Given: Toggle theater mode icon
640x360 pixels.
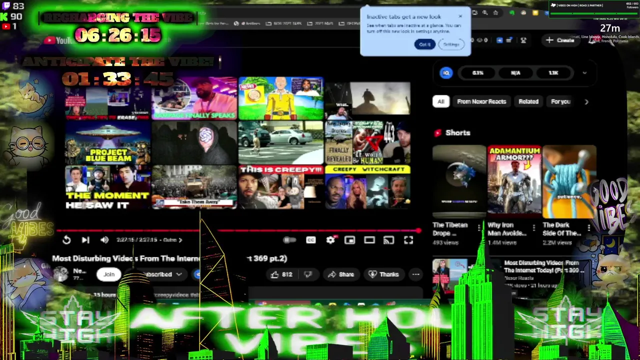Looking at the screenshot, I should click(x=369, y=240).
